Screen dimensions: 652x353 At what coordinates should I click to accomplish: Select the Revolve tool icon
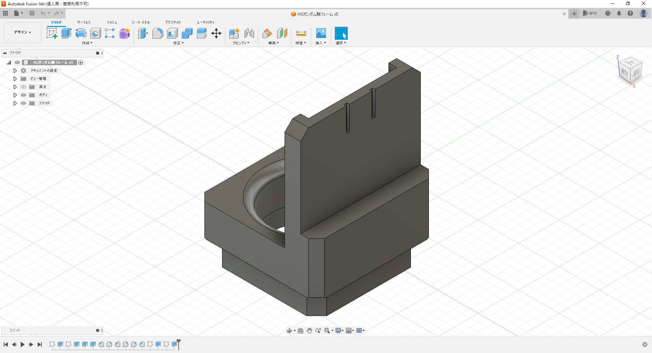(81, 33)
